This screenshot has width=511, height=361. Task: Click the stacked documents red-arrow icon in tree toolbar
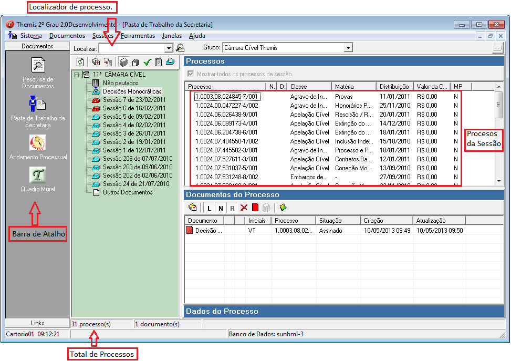click(96, 62)
